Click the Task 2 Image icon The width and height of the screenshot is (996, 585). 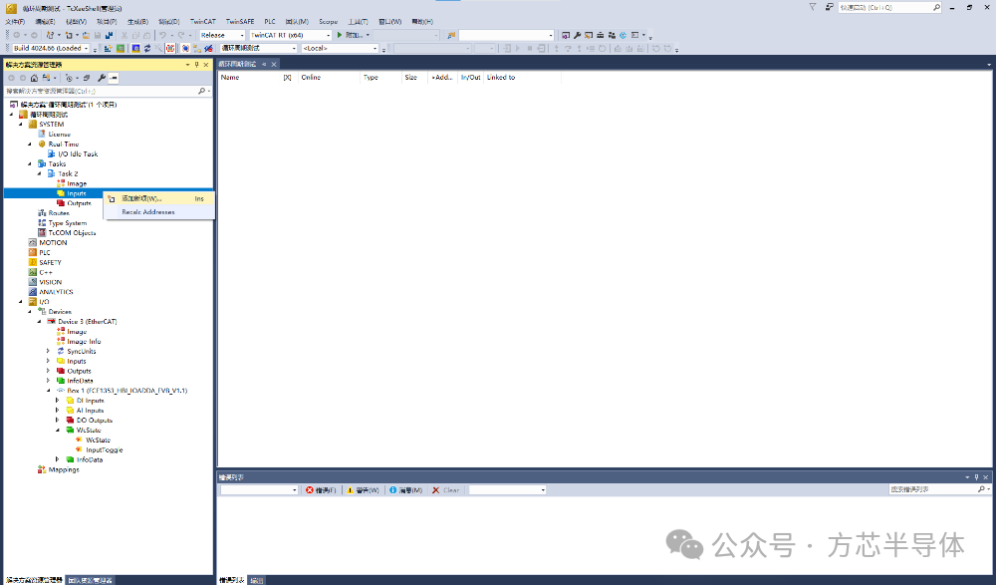pos(61,183)
